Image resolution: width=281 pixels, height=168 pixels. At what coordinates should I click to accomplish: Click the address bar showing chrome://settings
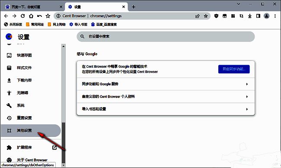tap(132, 16)
